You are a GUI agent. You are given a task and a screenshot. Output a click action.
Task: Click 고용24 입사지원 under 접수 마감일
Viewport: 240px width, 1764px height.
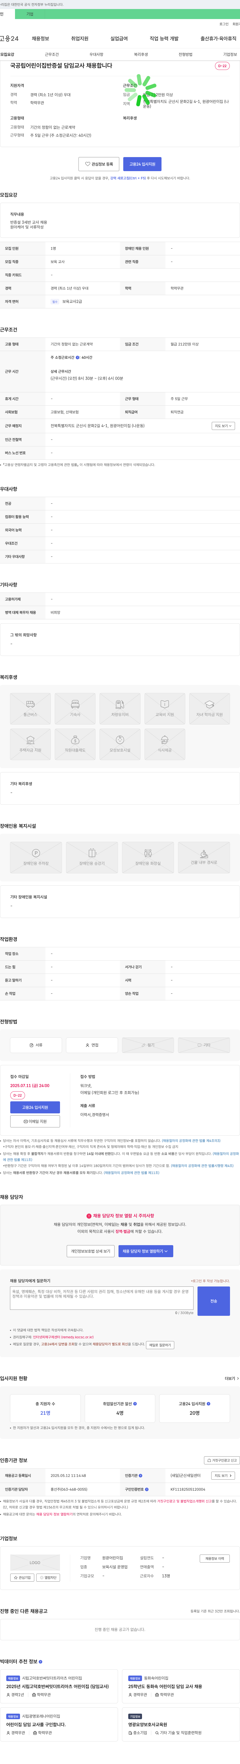point(35,1107)
